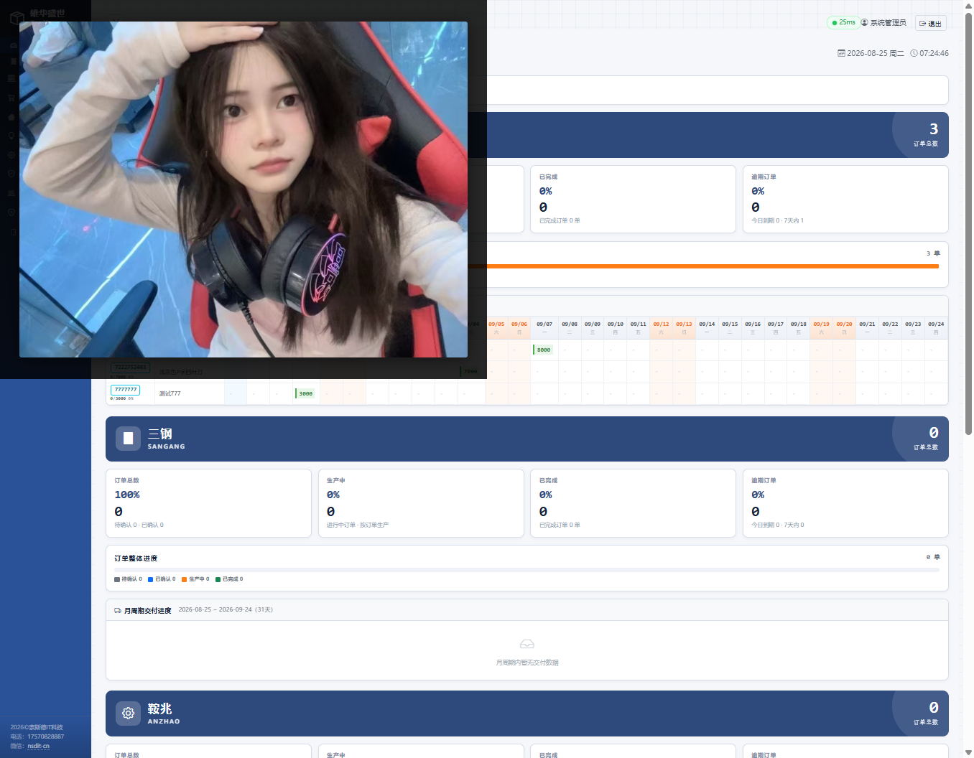The width and height of the screenshot is (974, 758).
Task: Click the 生产中 0% card under 三钢
Action: coord(421,503)
